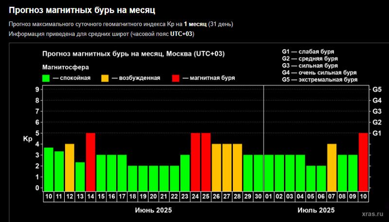Image resolution: width=389 pixels, height=222 pixels.
Task: Click the date label 20 on the axis
Action: (x=154, y=196)
